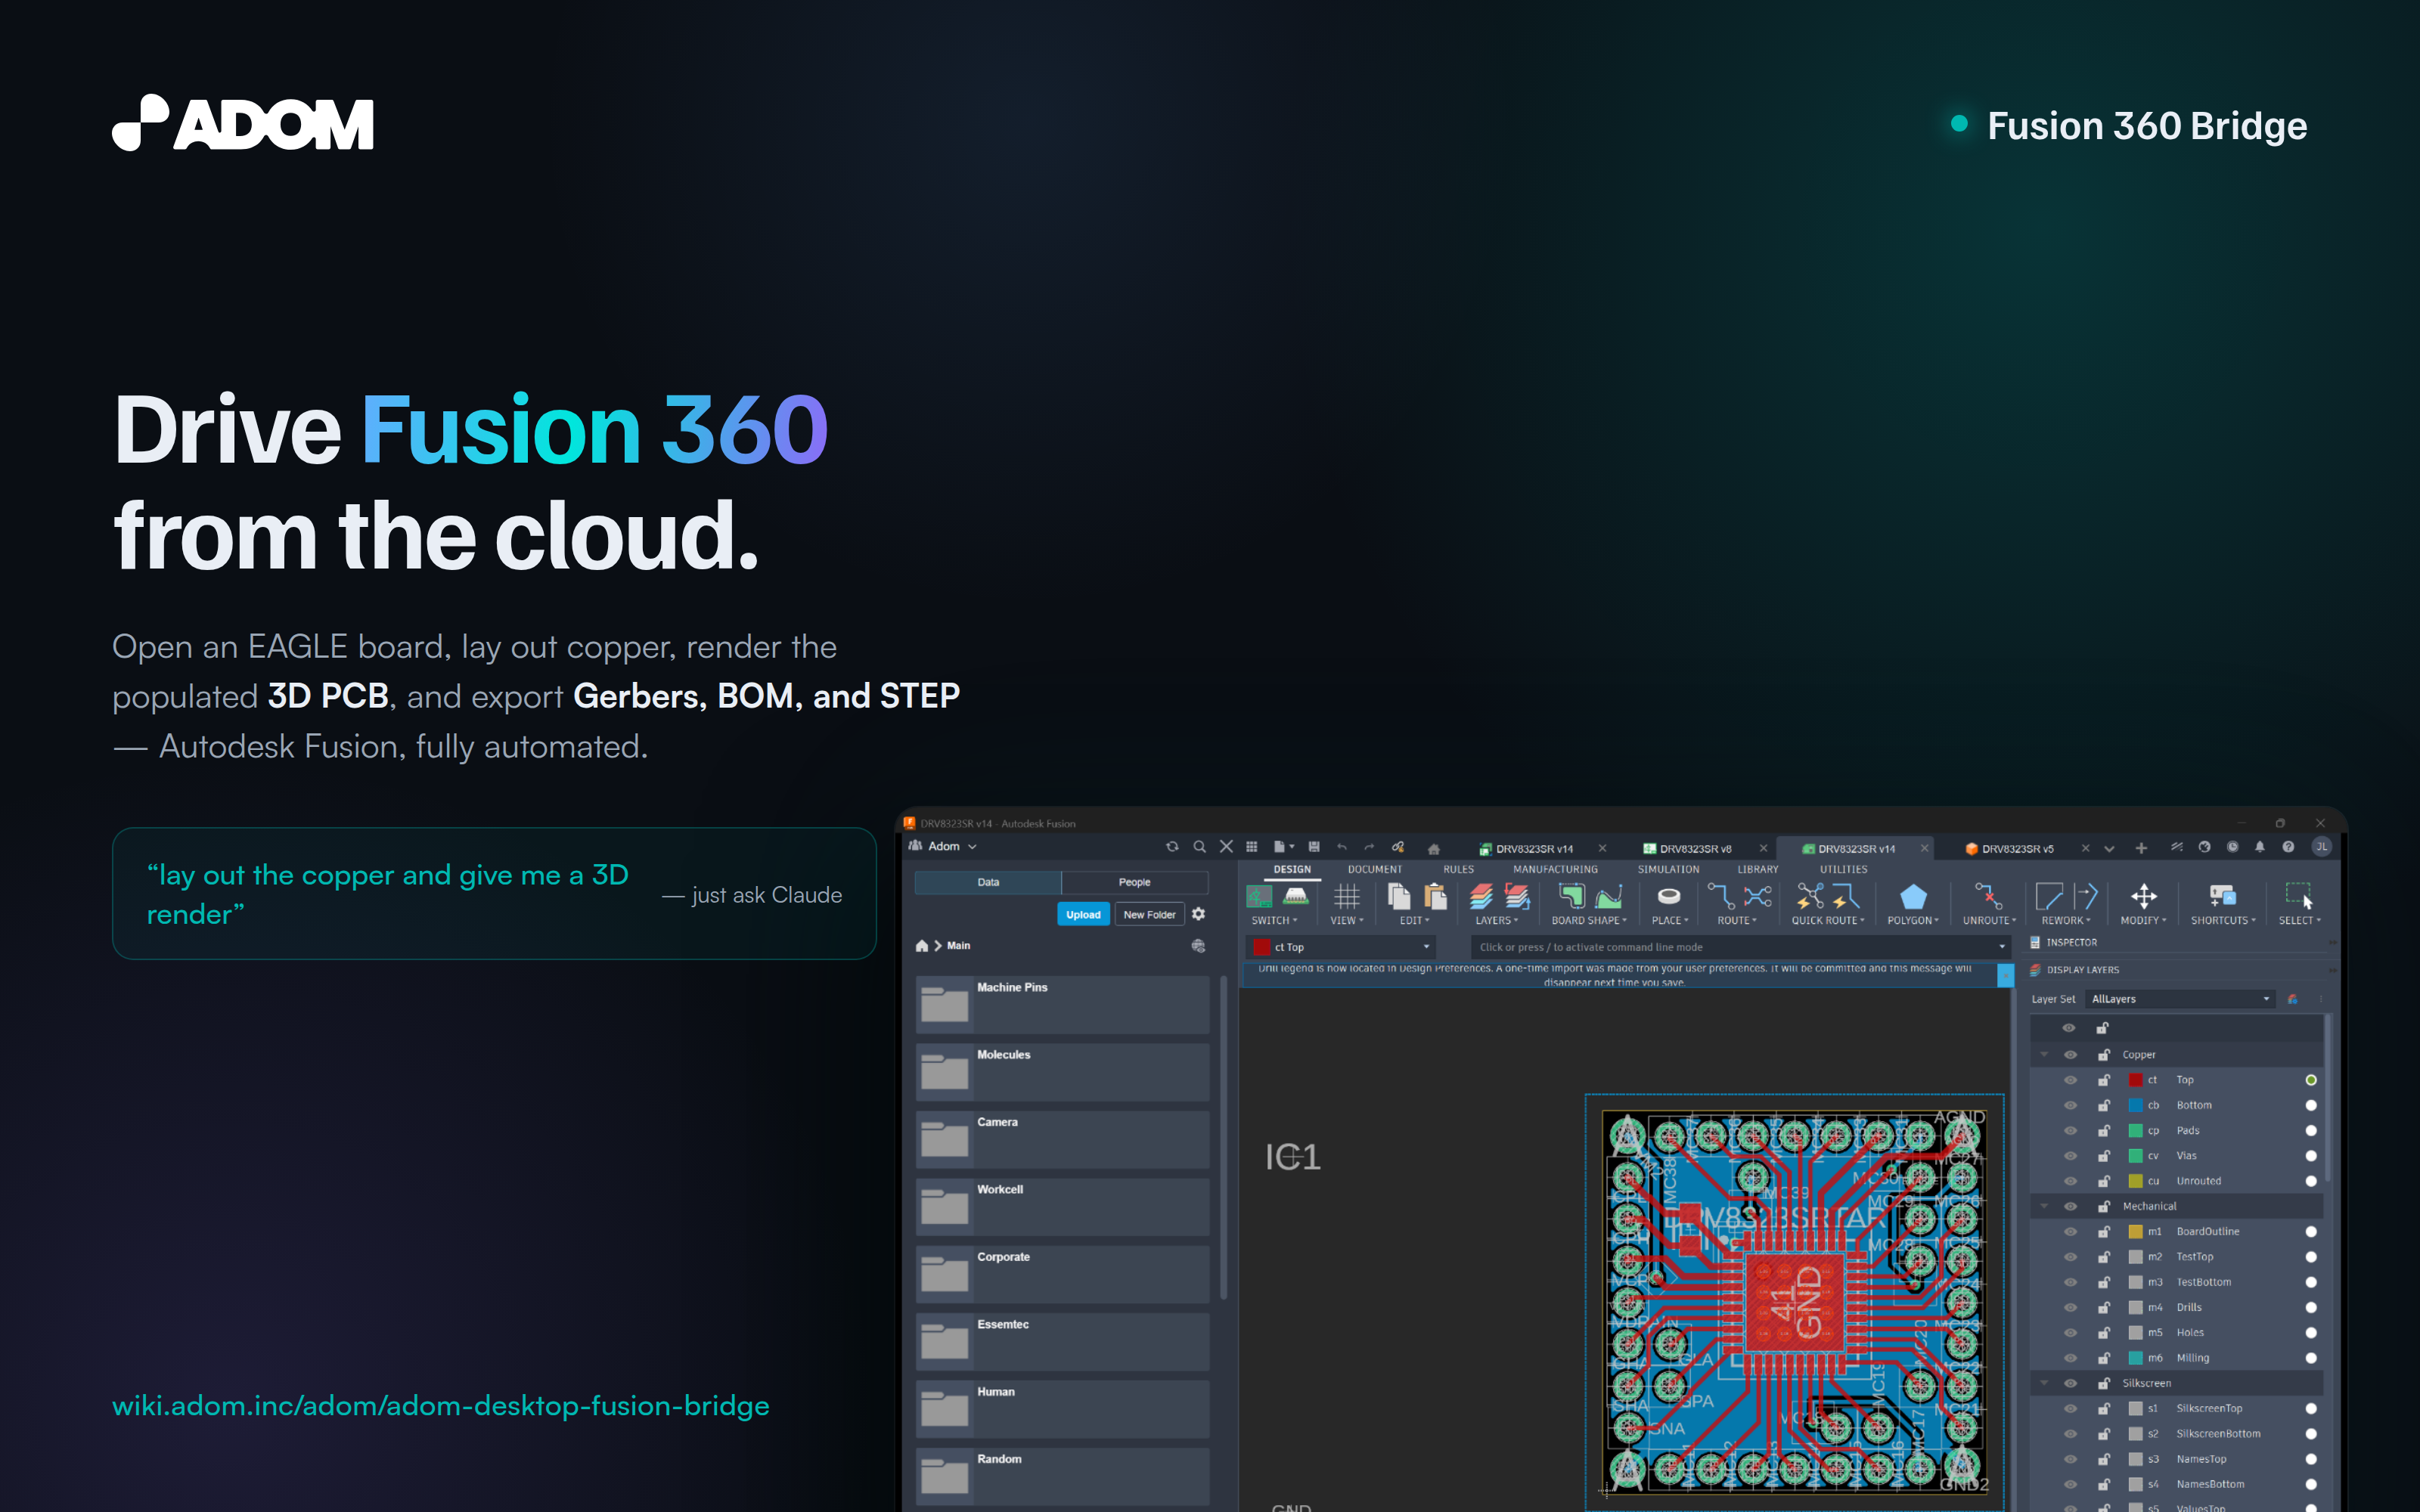
Task: Open the JL user profile avatar
Action: coord(2321,847)
